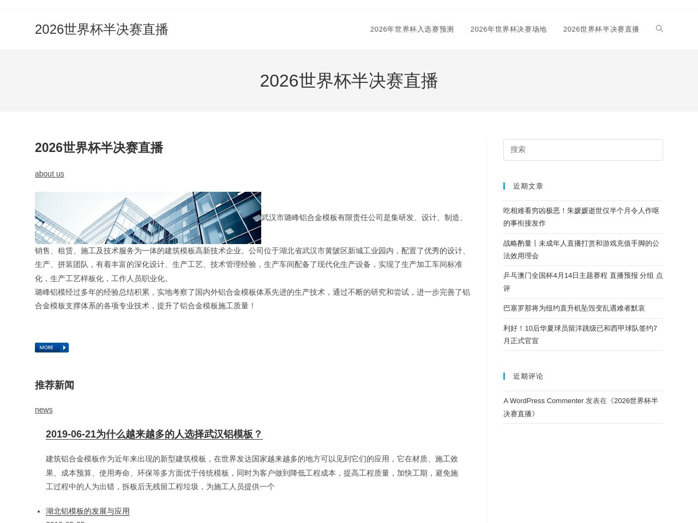Viewport: 698px width, 523px height.
Task: Open post about 10后华夏球员留洋
Action: coord(580,335)
